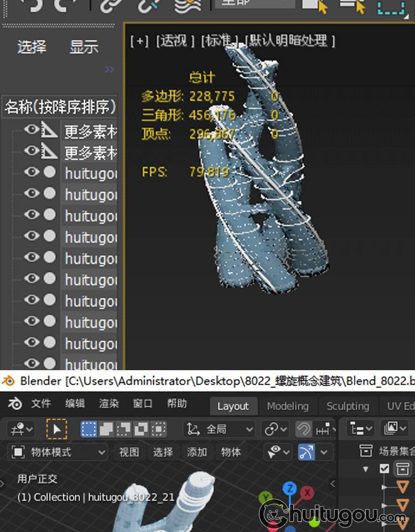
Task: Click the Bind to Space Warp icon
Action: point(188,6)
